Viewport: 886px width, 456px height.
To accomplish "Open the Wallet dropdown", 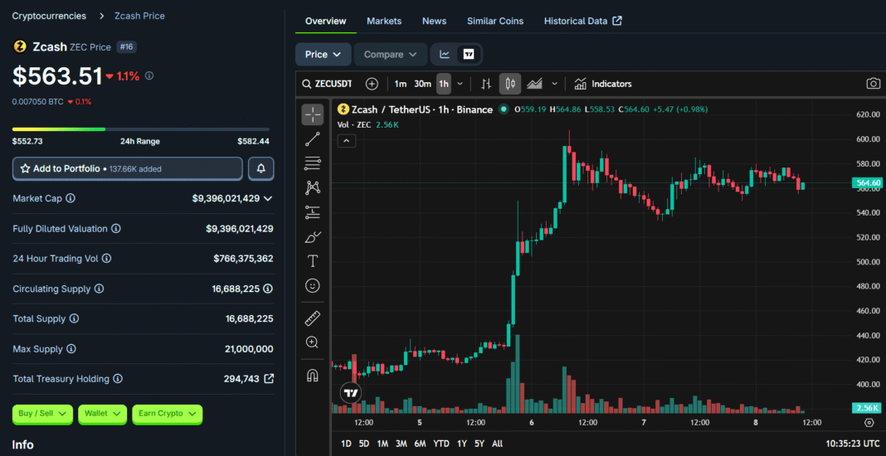I will point(102,414).
